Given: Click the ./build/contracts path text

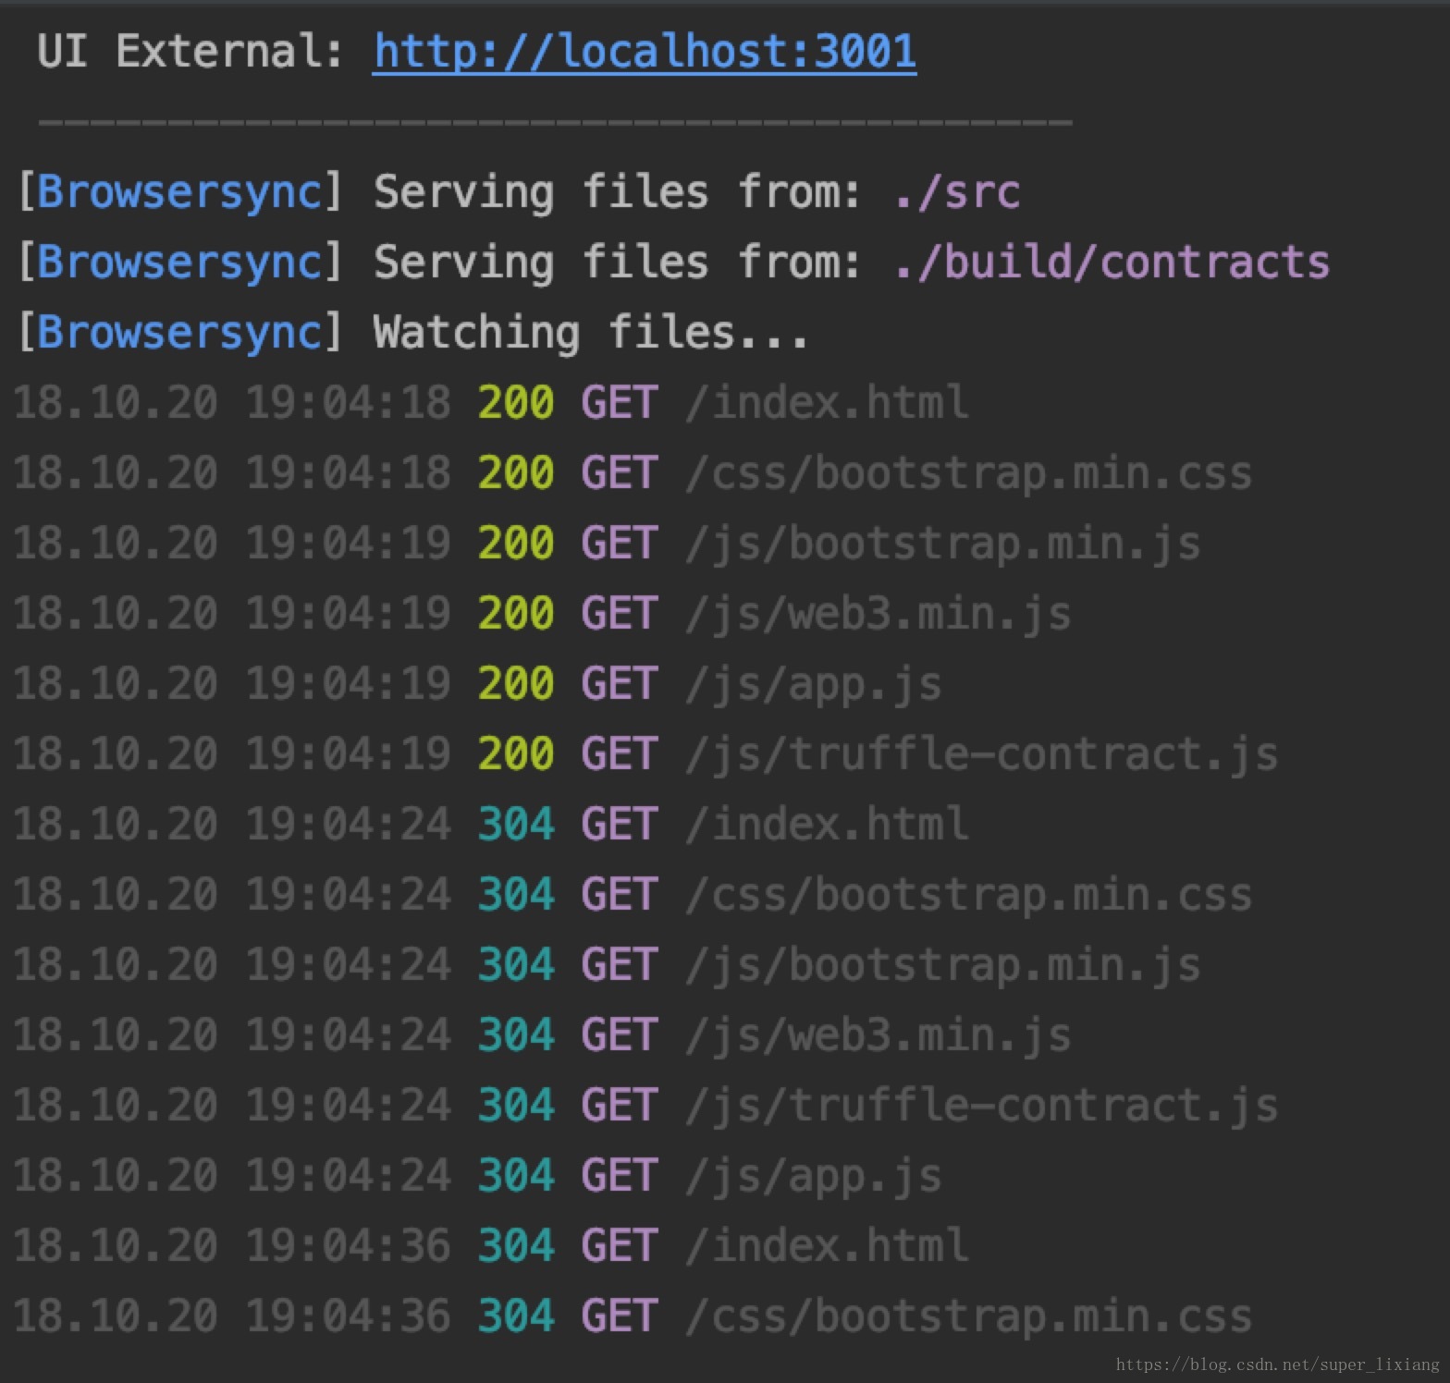Looking at the screenshot, I should (x=1111, y=263).
